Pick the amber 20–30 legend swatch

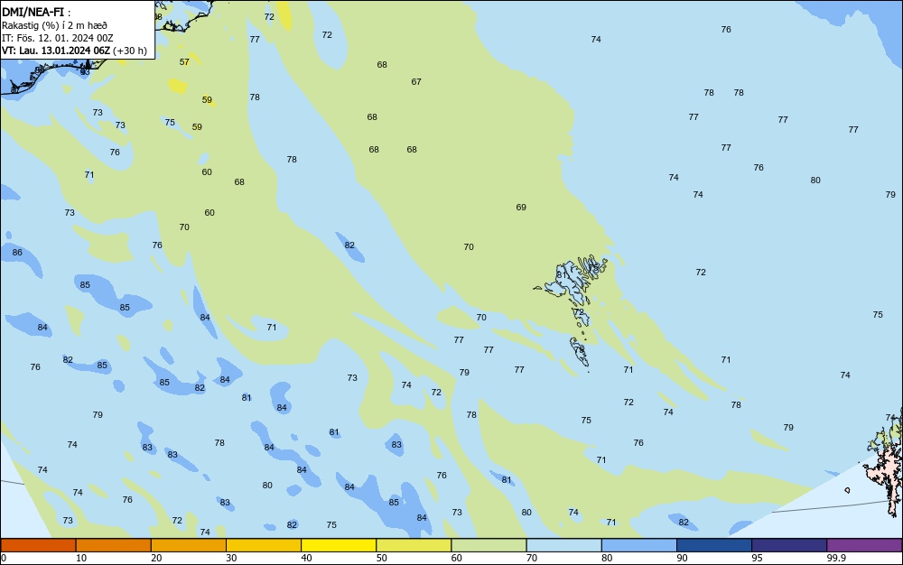[x=189, y=545]
